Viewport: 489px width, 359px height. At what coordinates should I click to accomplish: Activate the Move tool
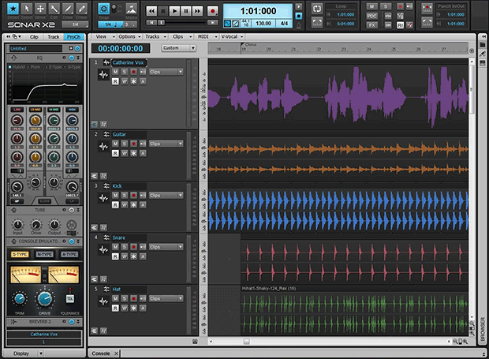[40, 9]
